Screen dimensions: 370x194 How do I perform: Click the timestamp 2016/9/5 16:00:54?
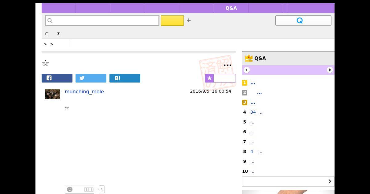211,91
